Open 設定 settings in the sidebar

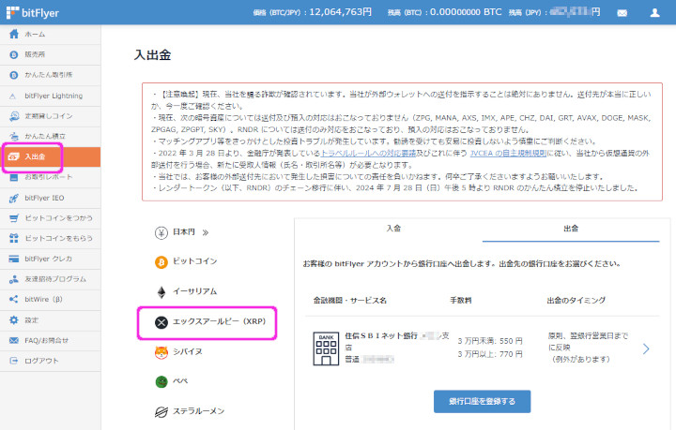[33, 319]
